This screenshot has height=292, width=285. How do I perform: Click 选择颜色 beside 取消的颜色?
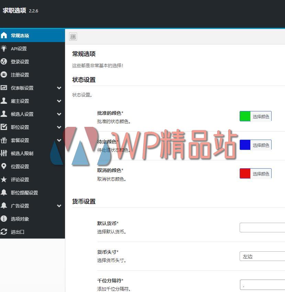pyautogui.click(x=261, y=173)
